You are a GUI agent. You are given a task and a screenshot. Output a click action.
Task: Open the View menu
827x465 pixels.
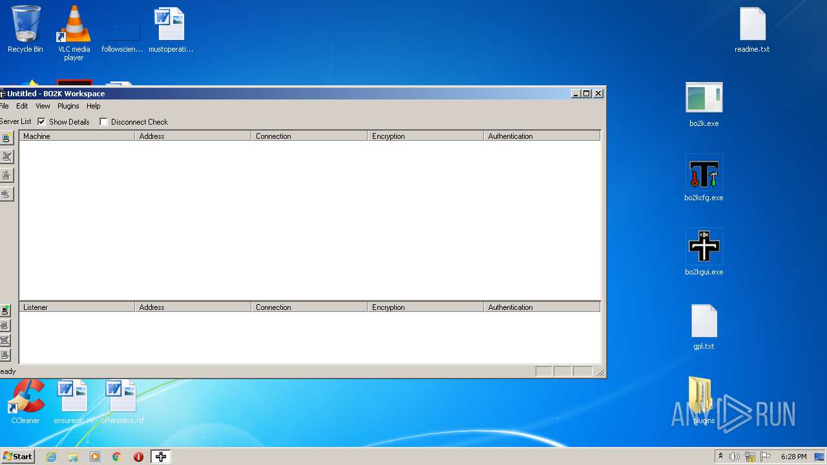[x=43, y=106]
